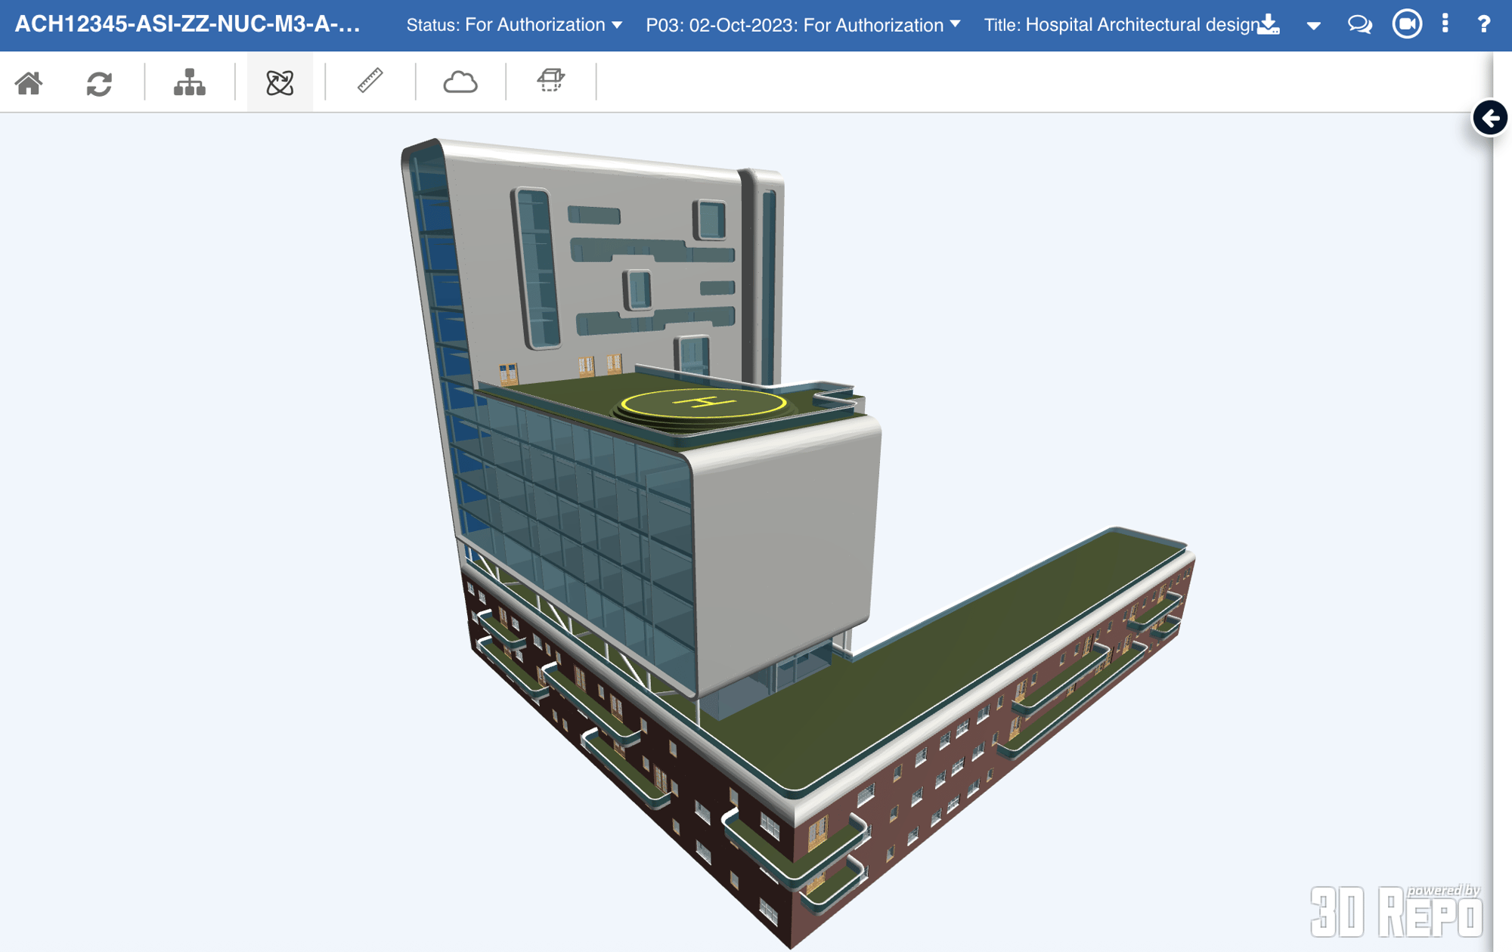Toggle the orbit navigation mode
Image resolution: width=1512 pixels, height=952 pixels.
tap(280, 82)
